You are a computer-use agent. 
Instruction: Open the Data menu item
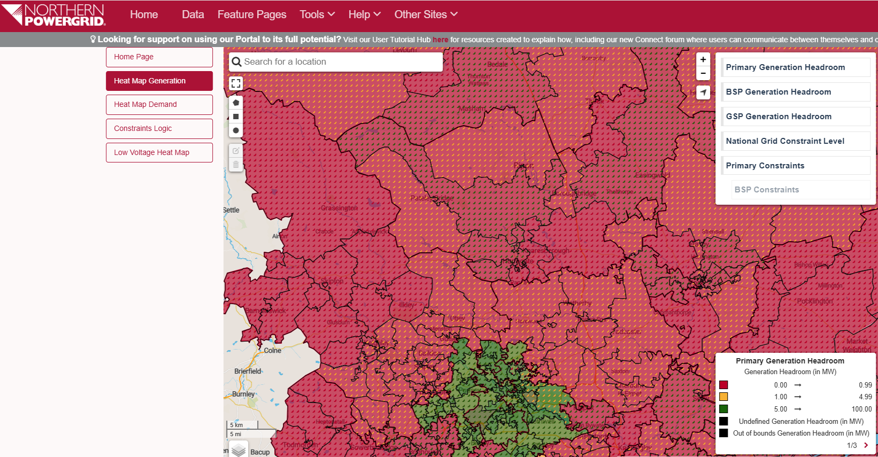[192, 14]
